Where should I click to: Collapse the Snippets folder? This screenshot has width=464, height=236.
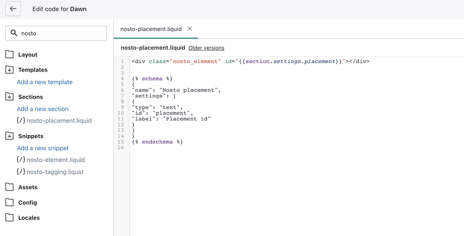click(x=9, y=136)
